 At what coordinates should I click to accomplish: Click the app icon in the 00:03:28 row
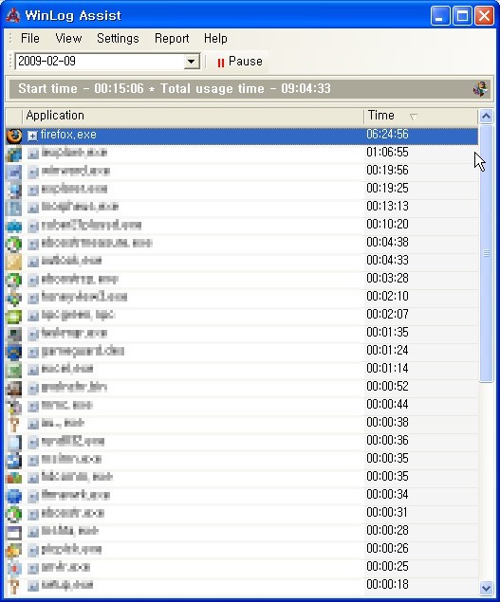coord(14,280)
